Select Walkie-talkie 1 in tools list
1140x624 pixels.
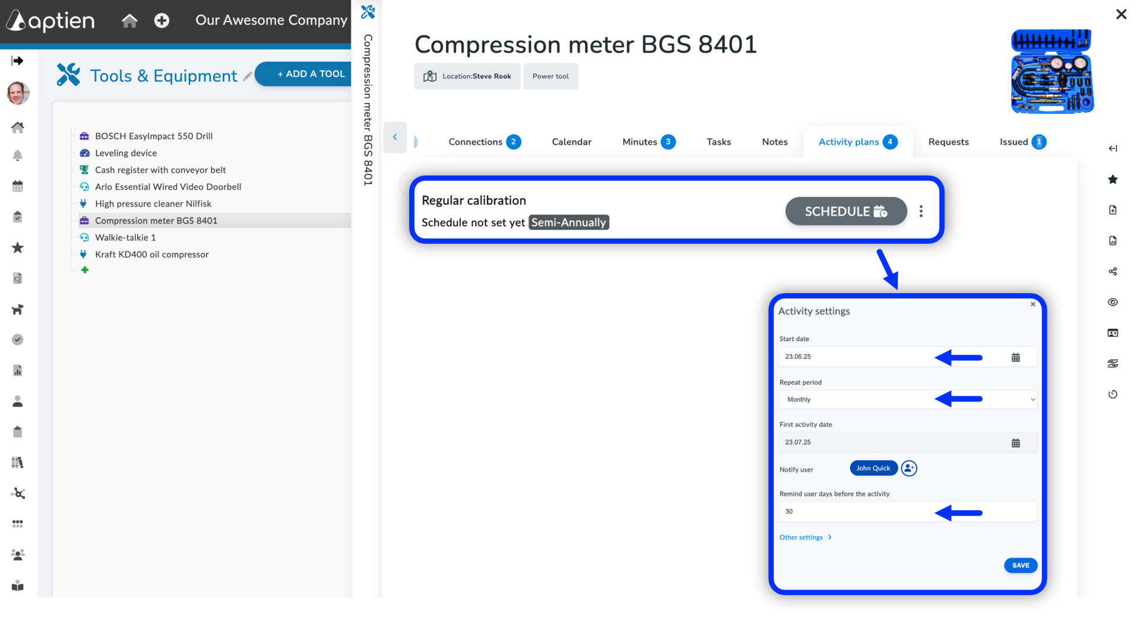[125, 237]
